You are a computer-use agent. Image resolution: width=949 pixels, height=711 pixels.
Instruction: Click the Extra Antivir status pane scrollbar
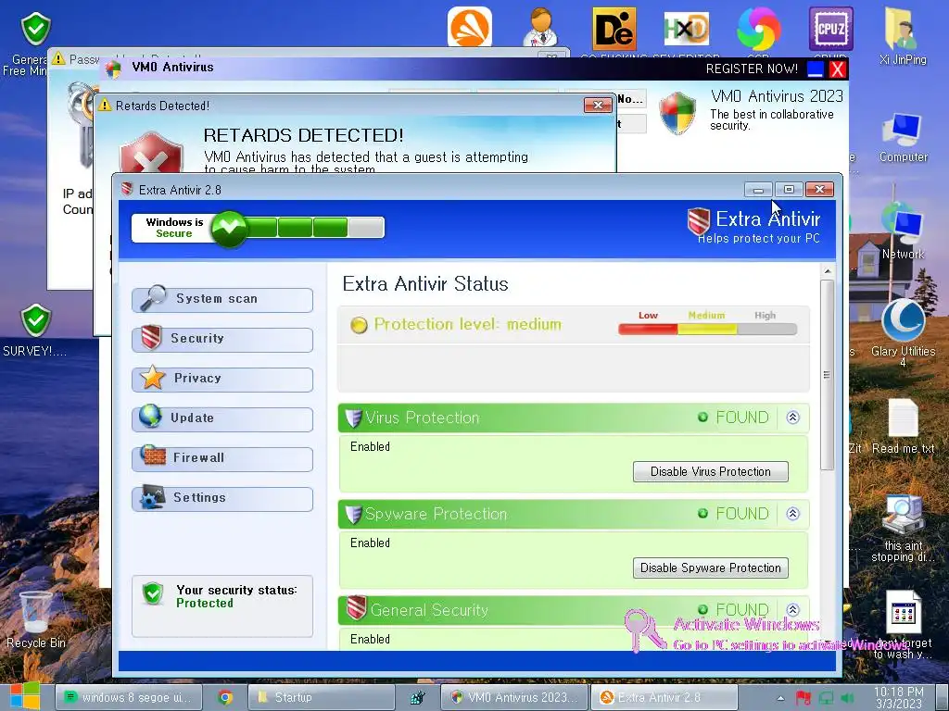[x=828, y=375]
